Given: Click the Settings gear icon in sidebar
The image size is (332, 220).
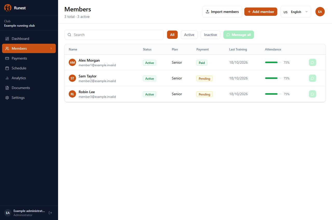Looking at the screenshot, I should [7, 98].
